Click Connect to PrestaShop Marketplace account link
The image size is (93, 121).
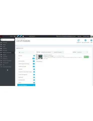(66, 36)
